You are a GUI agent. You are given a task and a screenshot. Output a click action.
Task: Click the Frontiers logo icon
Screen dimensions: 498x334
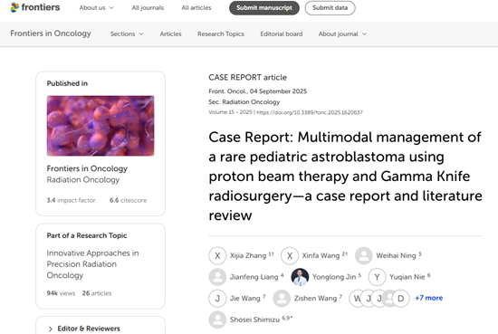point(14,7)
